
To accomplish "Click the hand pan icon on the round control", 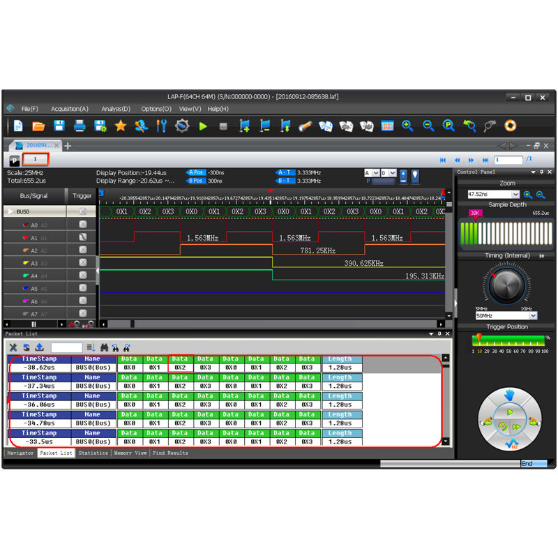I will coord(509,395).
